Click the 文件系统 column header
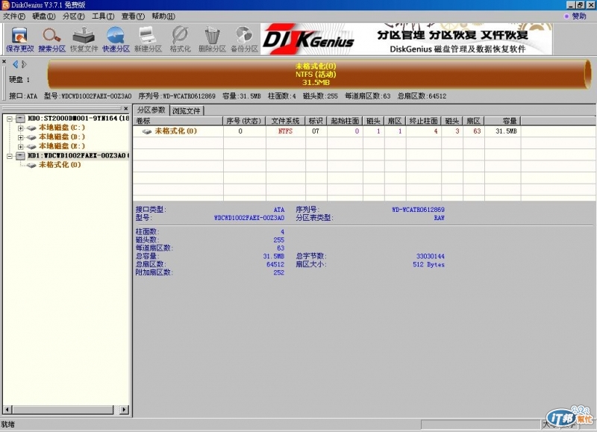This screenshot has width=597, height=432. point(286,121)
